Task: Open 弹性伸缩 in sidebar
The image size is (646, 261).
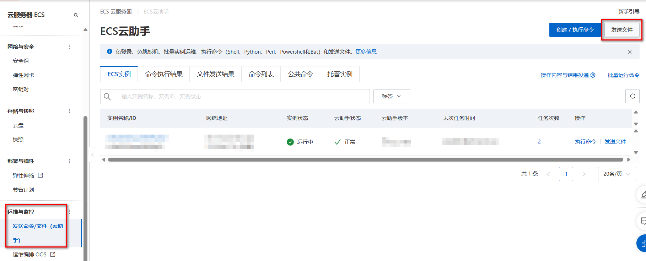Action: pos(23,175)
